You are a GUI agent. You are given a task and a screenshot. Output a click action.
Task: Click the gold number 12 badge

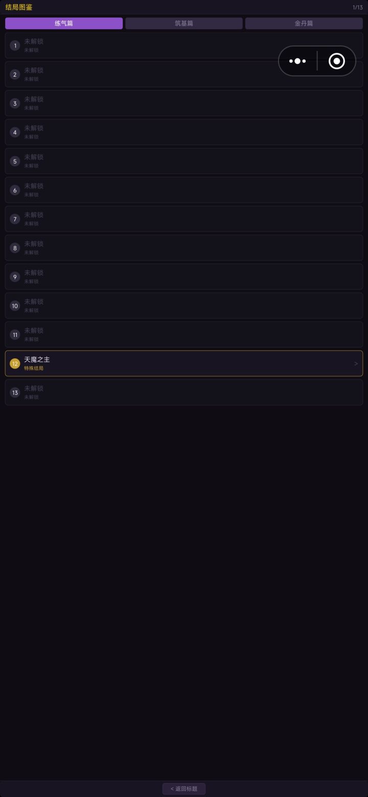(15, 364)
